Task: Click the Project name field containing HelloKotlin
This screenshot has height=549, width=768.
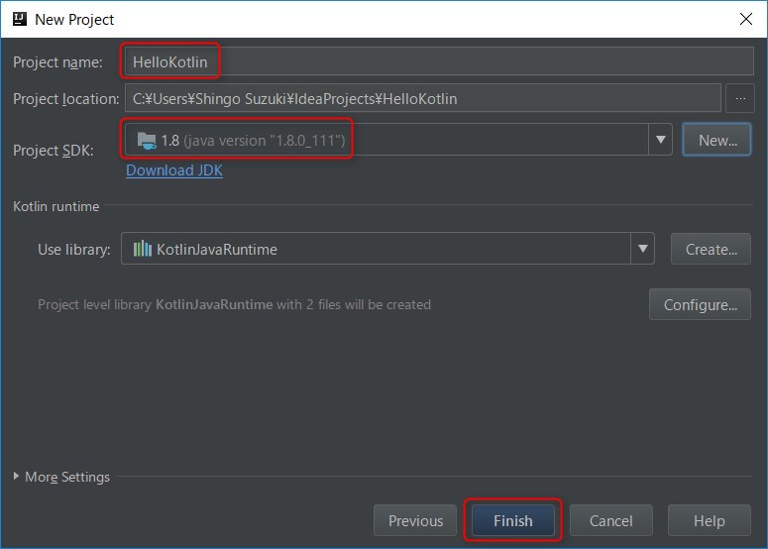Action: [439, 61]
